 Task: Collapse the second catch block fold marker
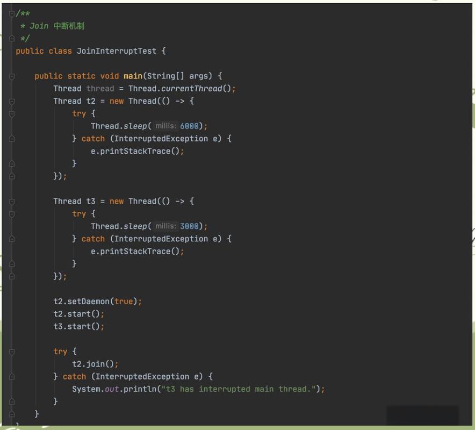coord(12,239)
